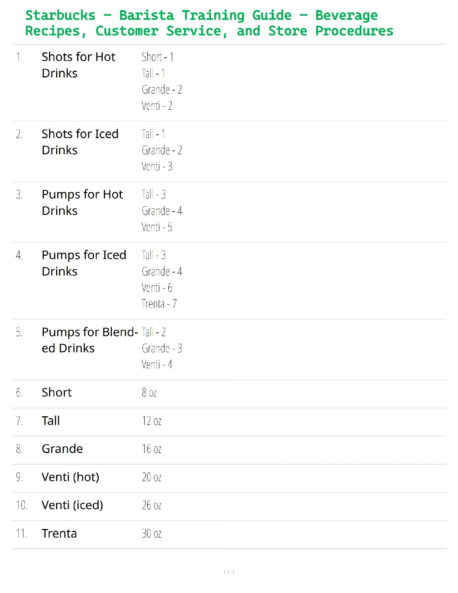Select the 'Grande' size term
Viewport: 458px width, 593px height.
pos(62,449)
